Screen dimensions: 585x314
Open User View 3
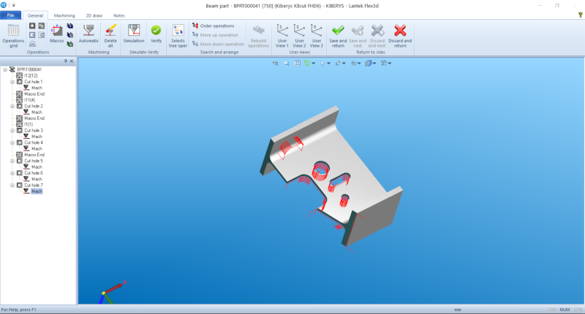[317, 36]
